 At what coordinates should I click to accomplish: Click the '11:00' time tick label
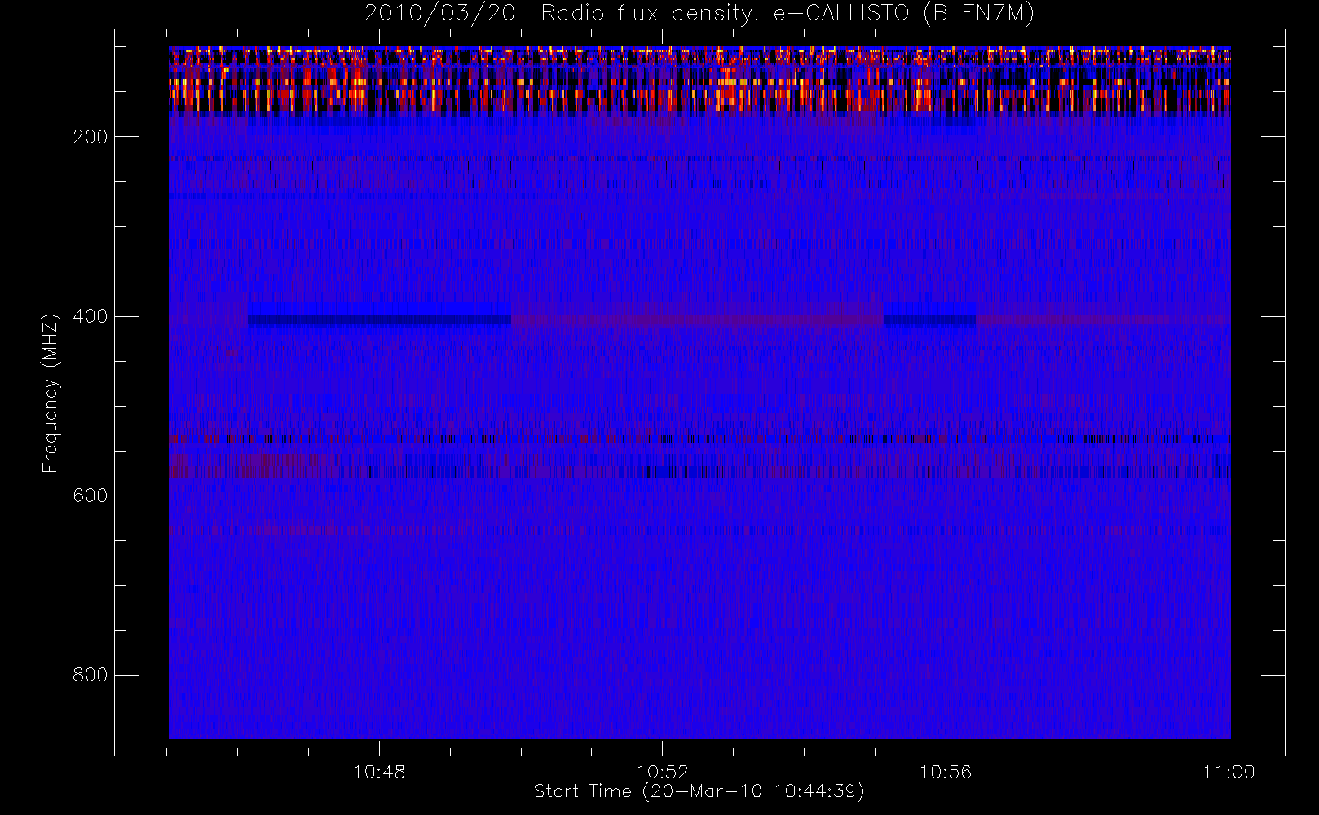pos(1229,772)
